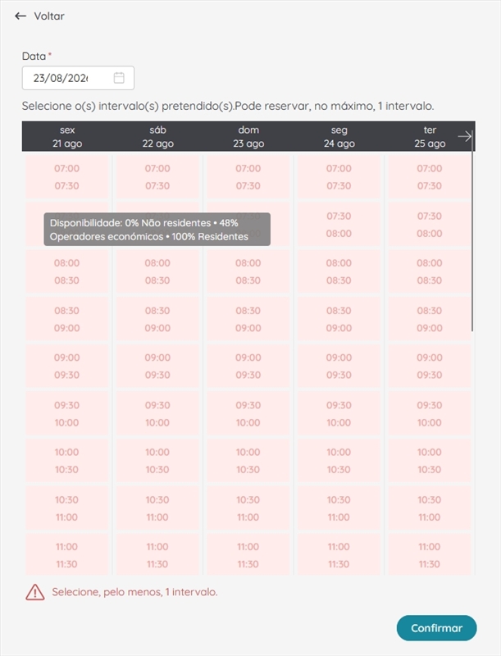Select 10:00–10:30 slot on dom 23 ago
Image resolution: width=501 pixels, height=656 pixels.
(x=248, y=461)
